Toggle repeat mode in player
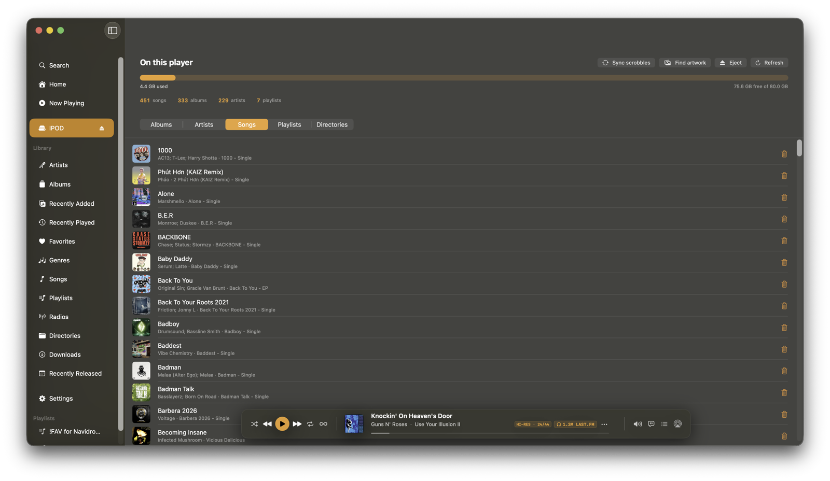The height and width of the screenshot is (481, 830). [310, 424]
